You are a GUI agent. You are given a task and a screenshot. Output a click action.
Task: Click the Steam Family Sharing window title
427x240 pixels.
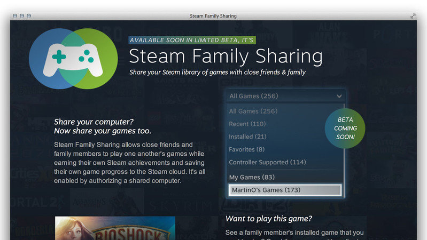tap(213, 16)
